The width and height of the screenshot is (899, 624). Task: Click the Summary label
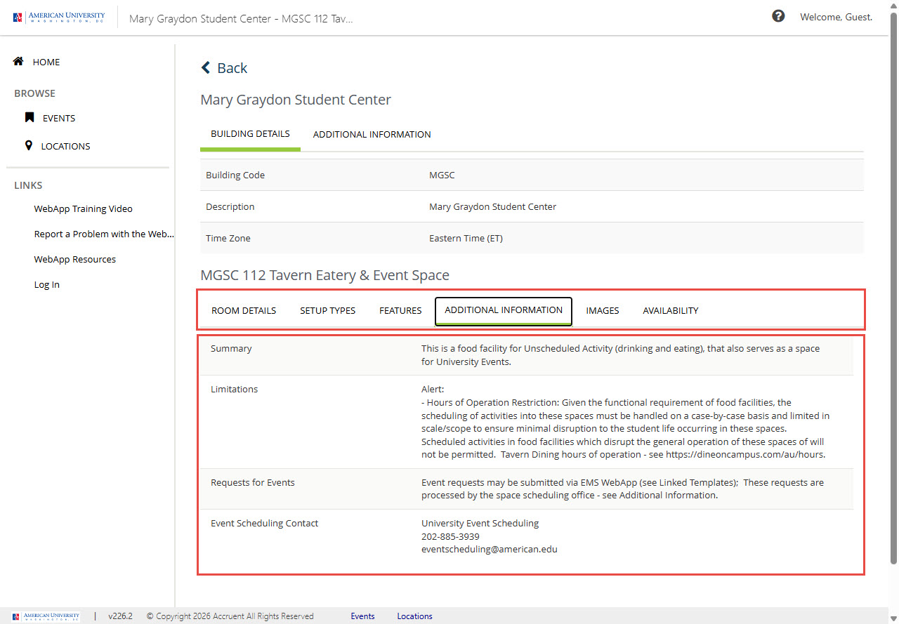[x=231, y=348]
